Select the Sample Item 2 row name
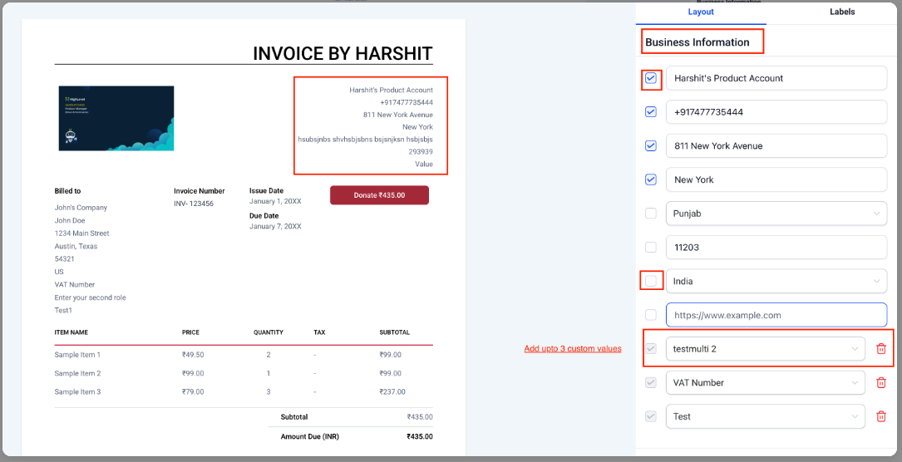902x462 pixels. coord(77,374)
